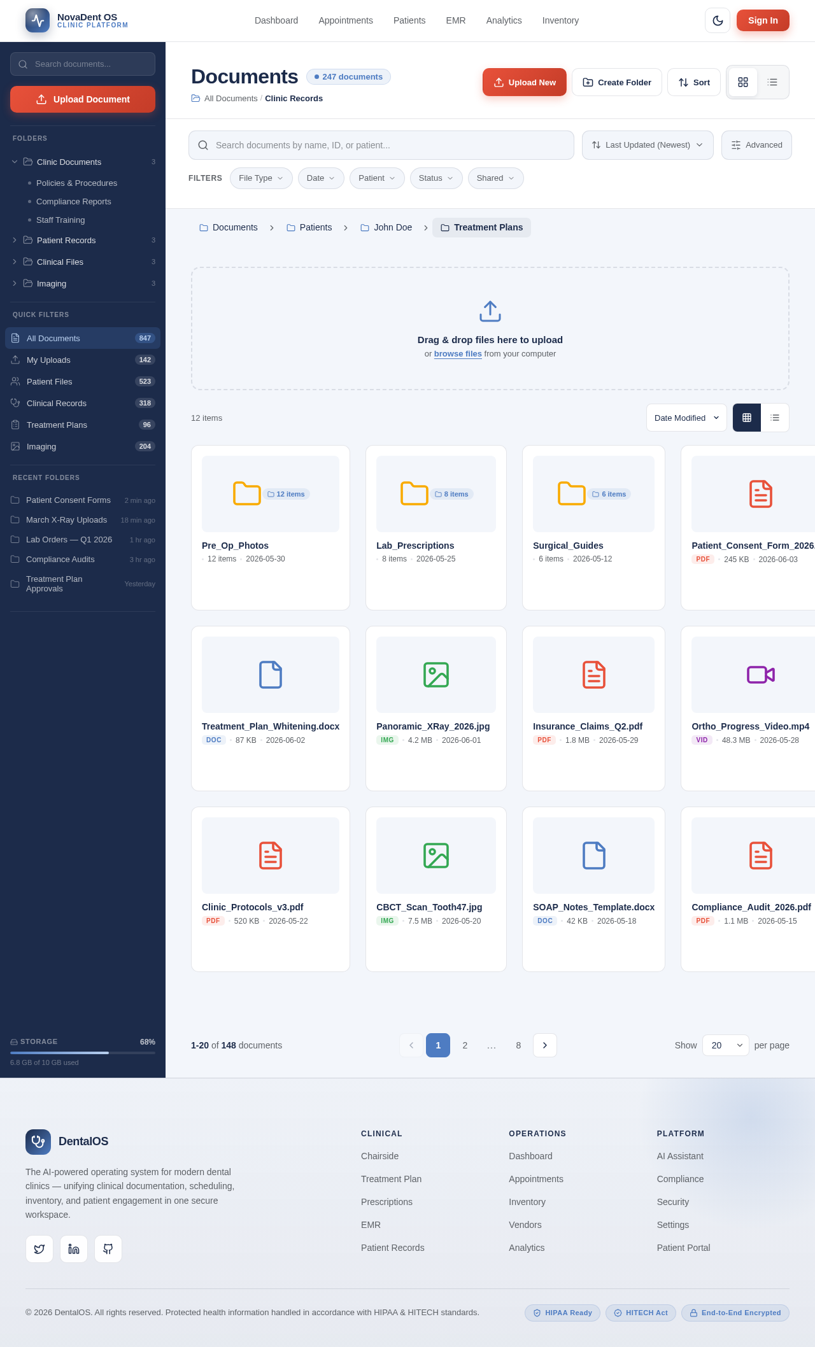
Task: Click the DentalOS stethoscope logo
Action: (x=38, y=1142)
